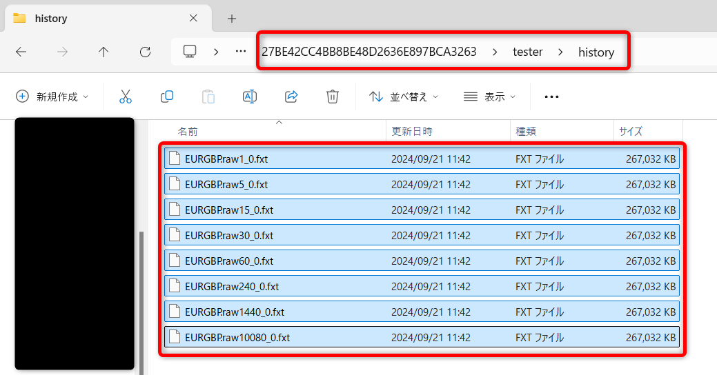
Task: Click file icon of EURGBP.raw5_0.fxt
Action: point(174,183)
